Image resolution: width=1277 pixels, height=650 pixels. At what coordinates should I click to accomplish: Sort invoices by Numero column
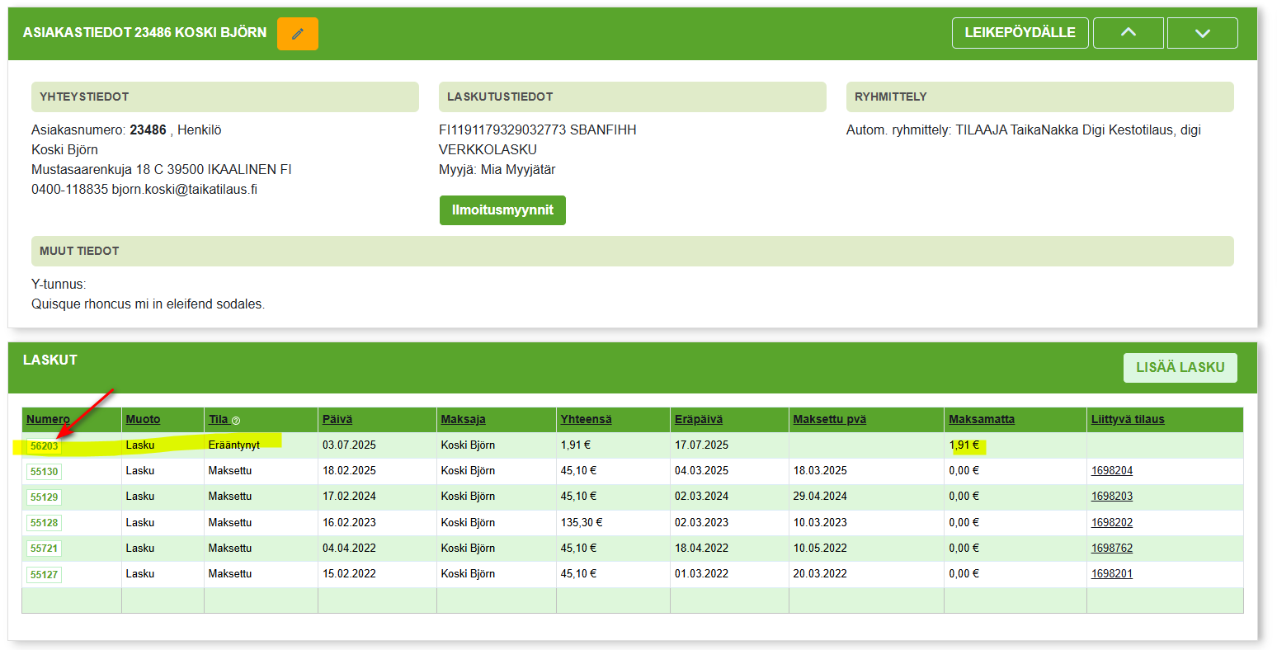point(48,420)
